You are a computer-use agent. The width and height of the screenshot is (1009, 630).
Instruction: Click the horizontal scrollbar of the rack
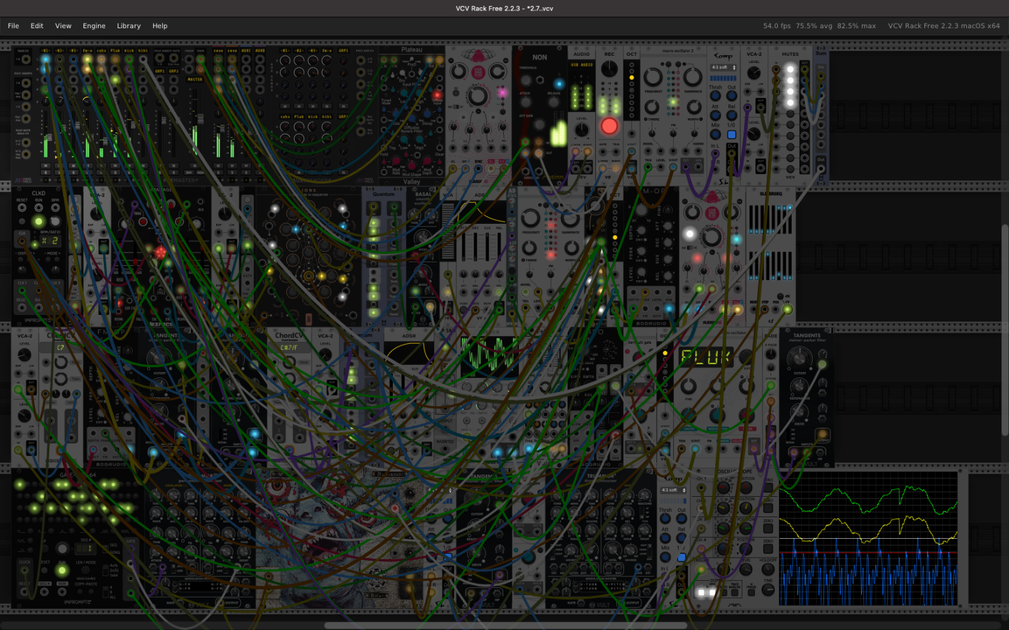(x=506, y=625)
